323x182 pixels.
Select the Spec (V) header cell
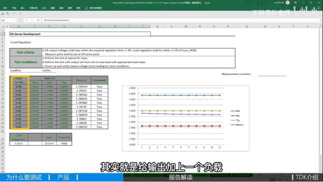coord(50,78)
